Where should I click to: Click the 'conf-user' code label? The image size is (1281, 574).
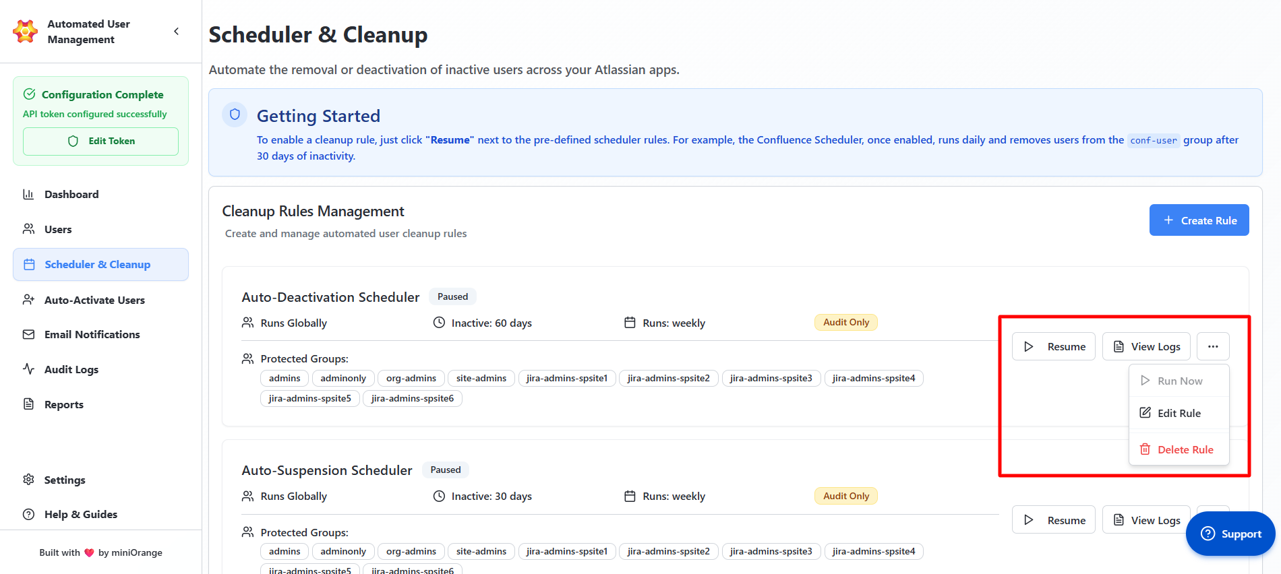point(1154,140)
